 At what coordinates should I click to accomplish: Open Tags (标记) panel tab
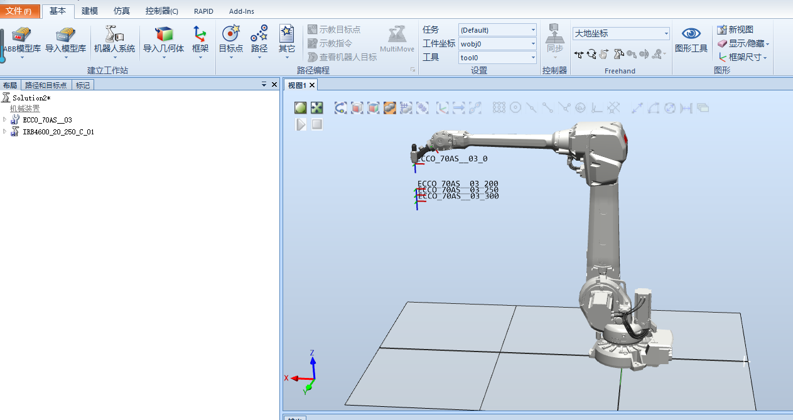[x=83, y=85]
